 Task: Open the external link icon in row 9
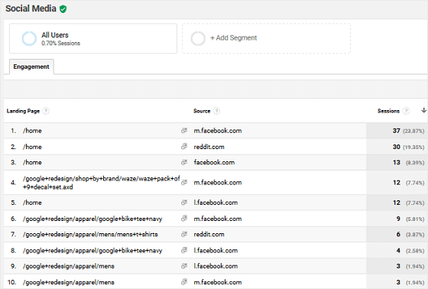pyautogui.click(x=184, y=266)
